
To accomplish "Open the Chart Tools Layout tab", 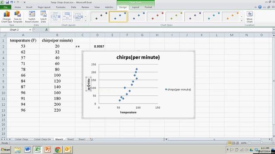I will [x=136, y=7].
